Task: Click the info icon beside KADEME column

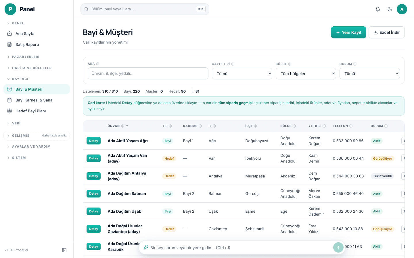Action: pyautogui.click(x=200, y=126)
